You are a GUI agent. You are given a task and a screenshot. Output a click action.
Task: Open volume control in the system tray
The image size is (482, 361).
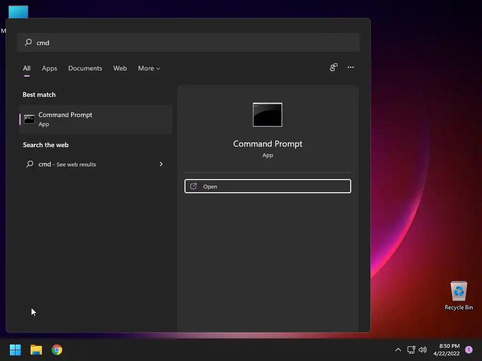pos(423,350)
